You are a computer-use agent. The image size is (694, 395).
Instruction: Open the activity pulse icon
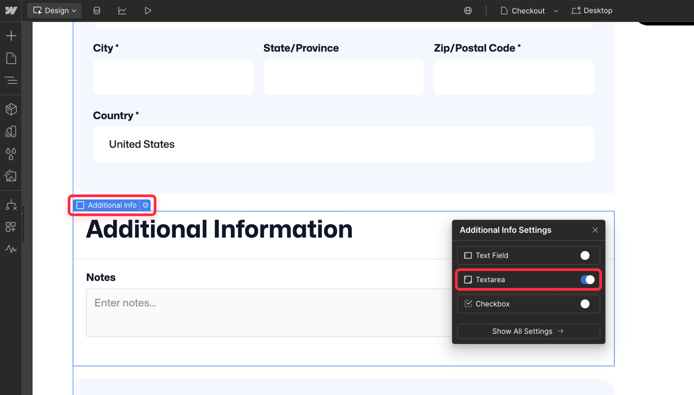(x=11, y=249)
